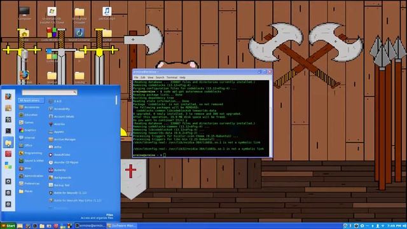Open the Computer desktop icon
The width and height of the screenshot is (407, 229).
[24, 13]
